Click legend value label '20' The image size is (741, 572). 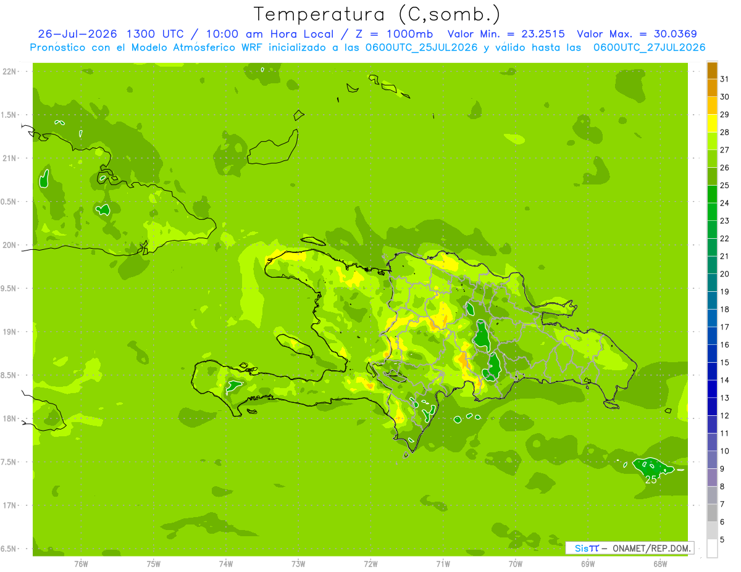(724, 274)
